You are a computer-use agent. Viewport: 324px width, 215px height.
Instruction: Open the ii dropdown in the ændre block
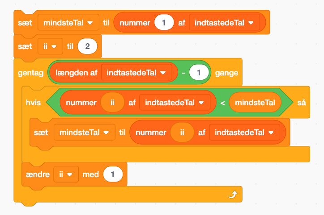coord(70,174)
